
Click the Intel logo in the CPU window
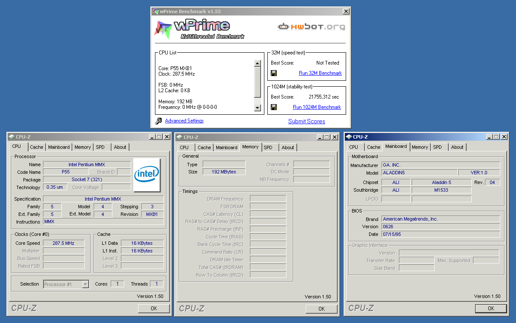click(x=147, y=175)
